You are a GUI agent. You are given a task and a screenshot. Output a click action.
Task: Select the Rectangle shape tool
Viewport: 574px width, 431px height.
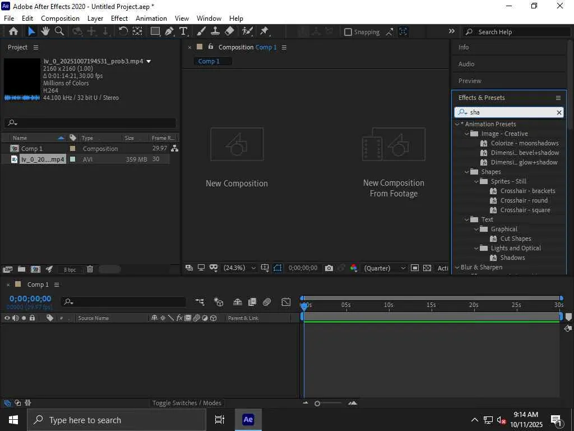tap(155, 31)
